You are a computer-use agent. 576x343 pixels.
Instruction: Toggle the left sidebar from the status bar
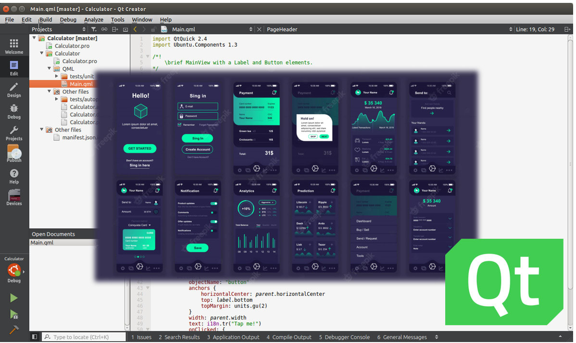(x=34, y=337)
